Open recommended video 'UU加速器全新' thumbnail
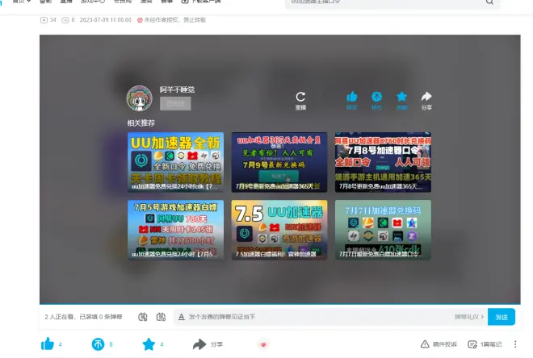This screenshot has width=533, height=358. (x=175, y=161)
